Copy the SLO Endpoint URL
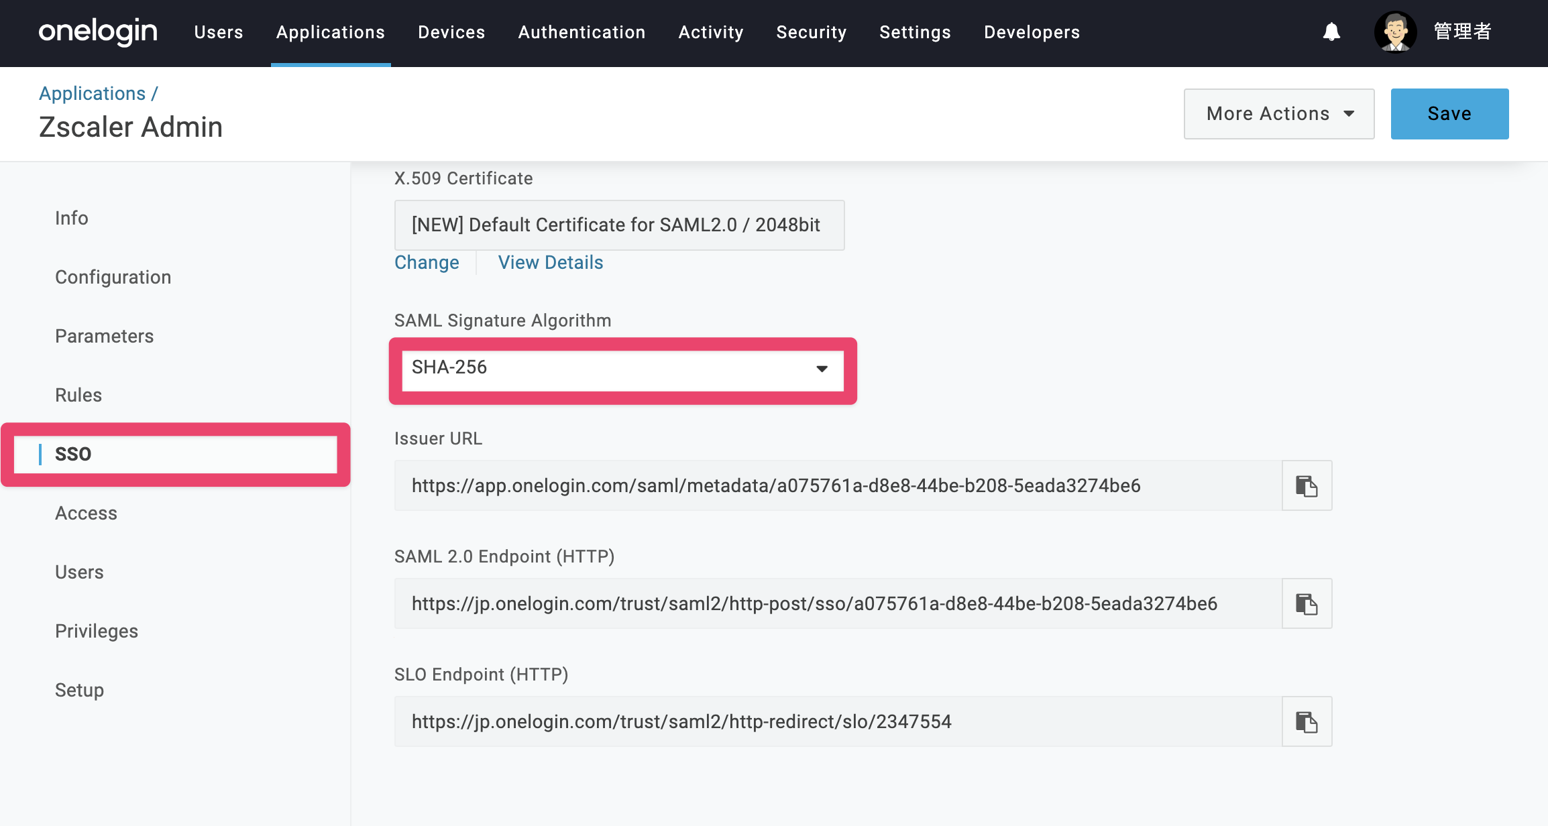The image size is (1548, 826). tap(1307, 721)
